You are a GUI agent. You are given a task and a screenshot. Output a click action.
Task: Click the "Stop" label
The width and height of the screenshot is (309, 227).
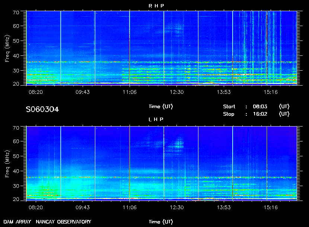[229, 114]
